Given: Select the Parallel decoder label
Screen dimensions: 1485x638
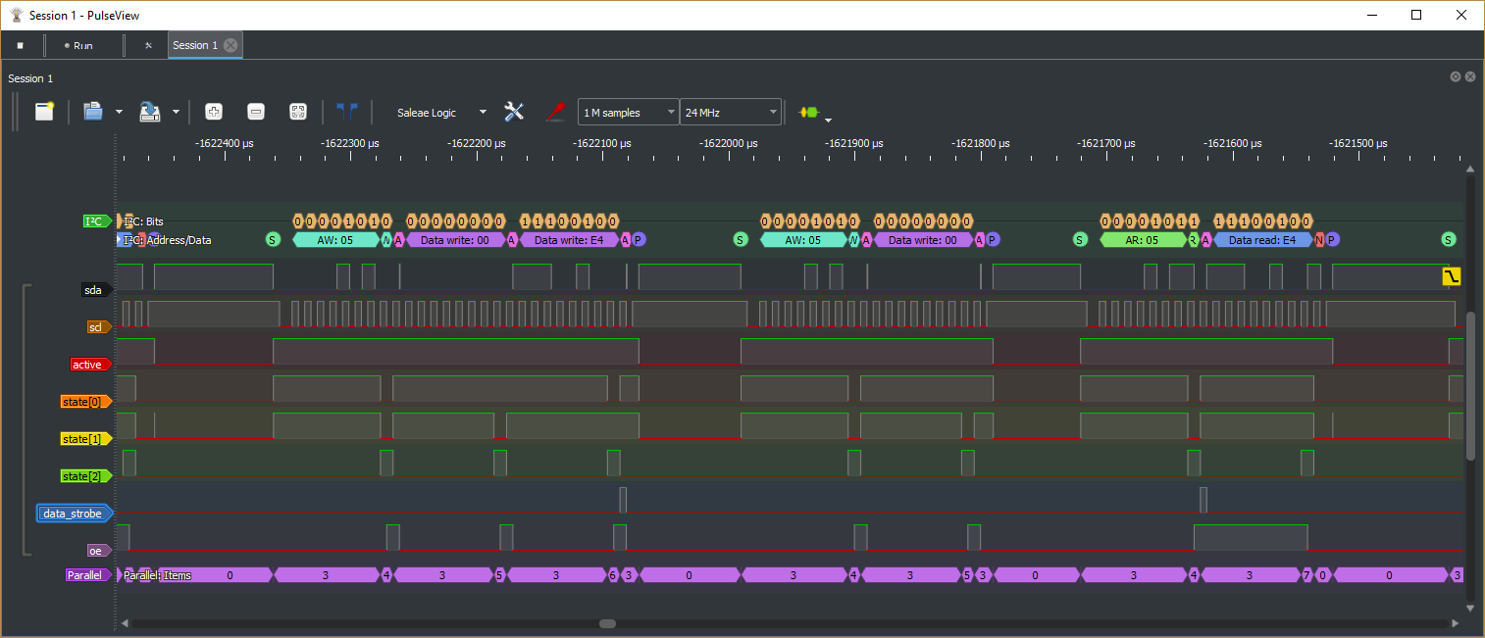Looking at the screenshot, I should [x=88, y=575].
